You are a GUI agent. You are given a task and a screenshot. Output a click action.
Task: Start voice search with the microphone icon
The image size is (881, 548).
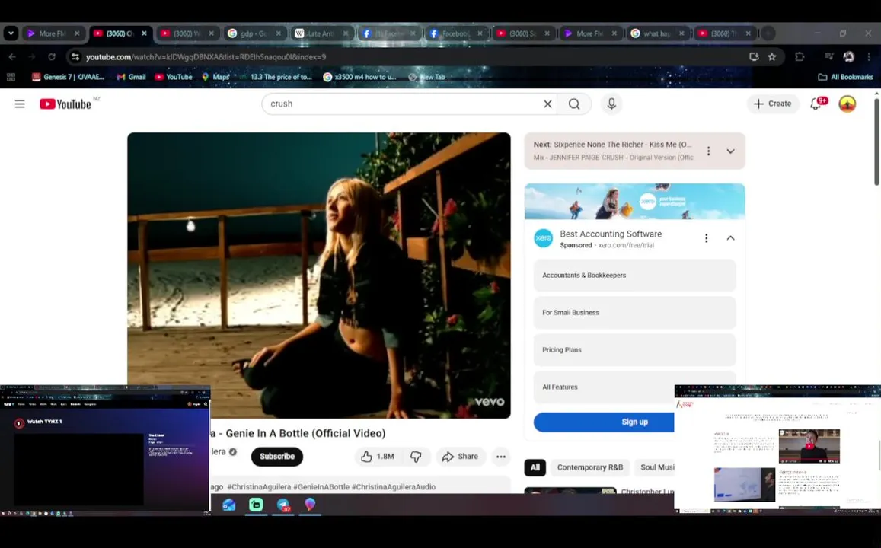pos(611,104)
